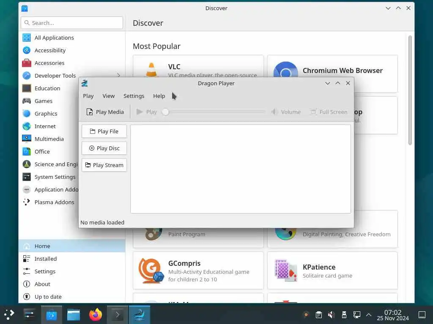The height and width of the screenshot is (324, 433).
Task: Open the Multimedia category in Discover
Action: tap(49, 139)
